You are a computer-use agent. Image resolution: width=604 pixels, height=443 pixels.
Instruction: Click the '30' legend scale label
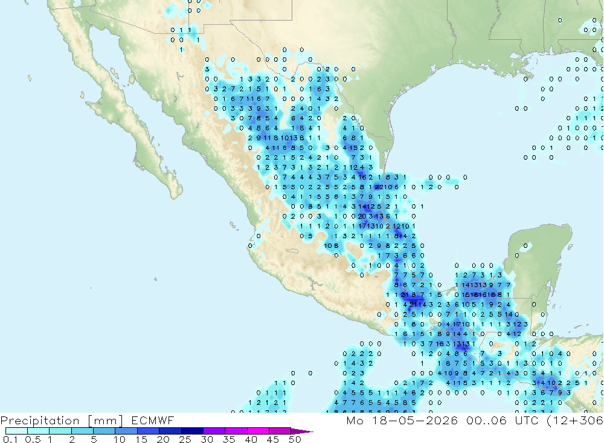[207, 439]
